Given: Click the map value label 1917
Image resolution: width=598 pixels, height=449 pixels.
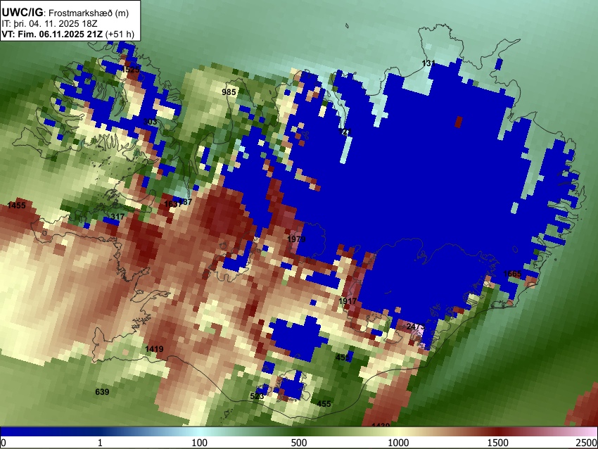Looking at the screenshot, I should pos(348,301).
